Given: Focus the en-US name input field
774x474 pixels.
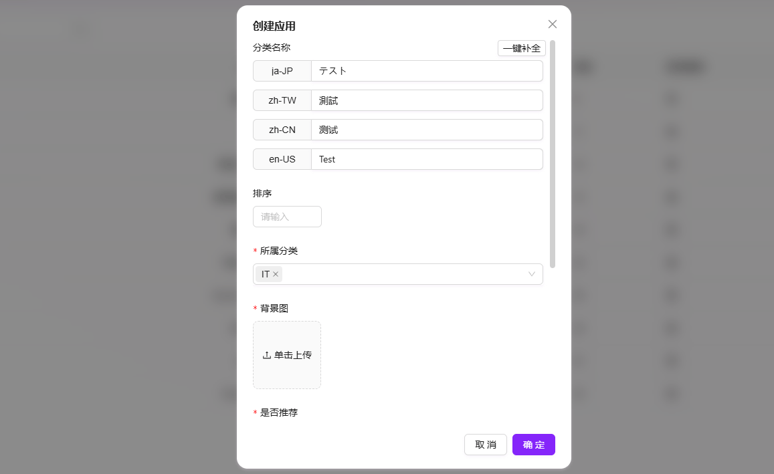Looking at the screenshot, I should 427,159.
